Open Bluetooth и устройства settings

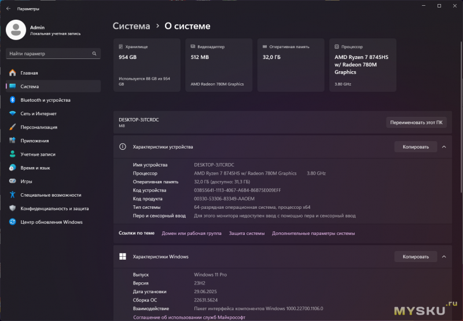click(x=53, y=99)
